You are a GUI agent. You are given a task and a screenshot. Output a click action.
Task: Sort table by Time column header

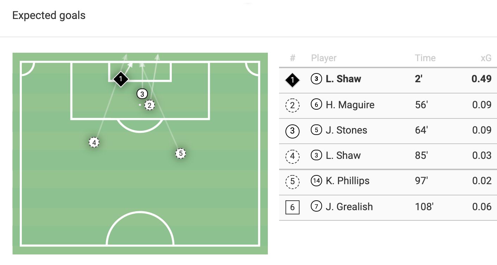click(x=425, y=58)
